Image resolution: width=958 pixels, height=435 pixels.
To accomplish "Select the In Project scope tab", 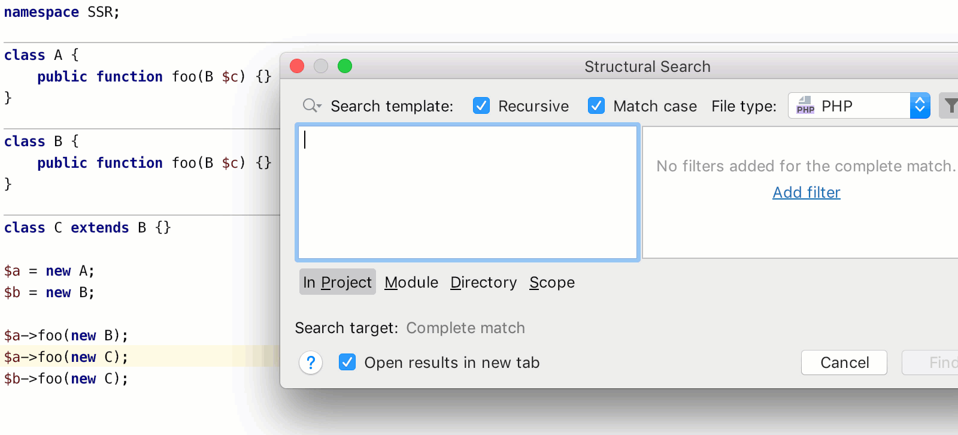I will (337, 282).
